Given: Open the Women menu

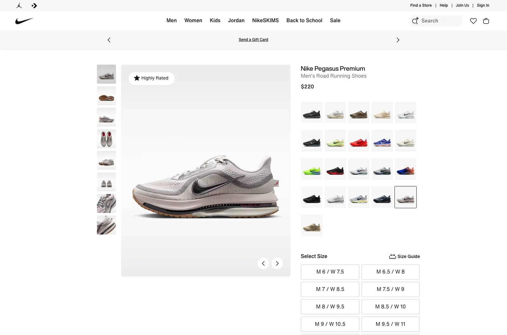Looking at the screenshot, I should tap(193, 21).
